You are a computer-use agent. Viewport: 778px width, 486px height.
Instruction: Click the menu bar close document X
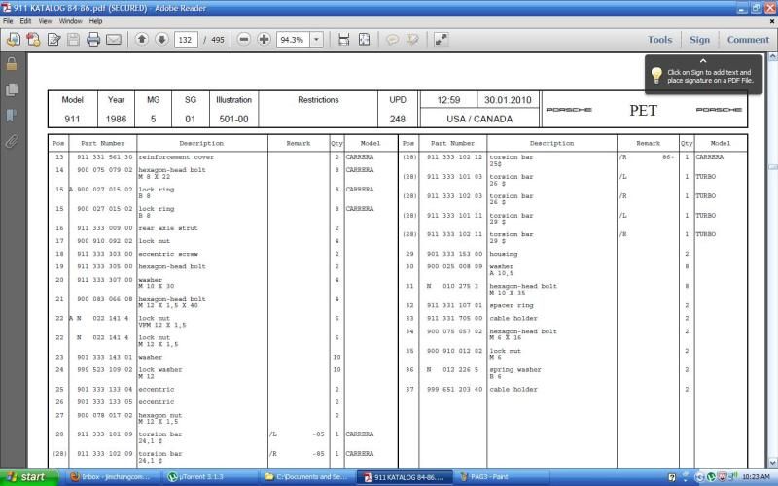[771, 21]
